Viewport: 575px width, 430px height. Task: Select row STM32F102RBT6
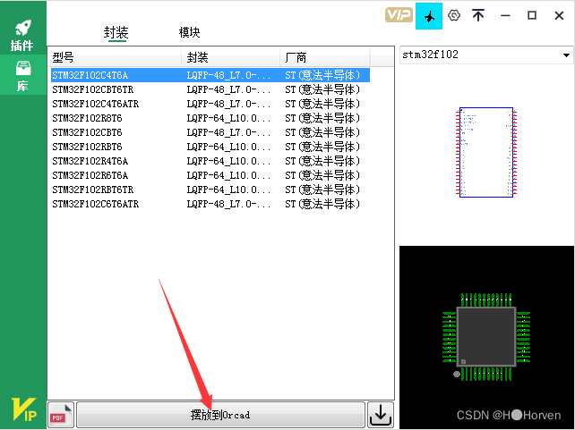pos(210,147)
